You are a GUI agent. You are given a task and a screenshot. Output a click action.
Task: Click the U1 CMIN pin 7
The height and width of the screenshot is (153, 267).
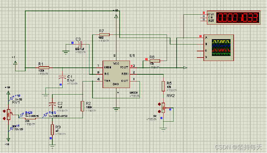(100, 68)
